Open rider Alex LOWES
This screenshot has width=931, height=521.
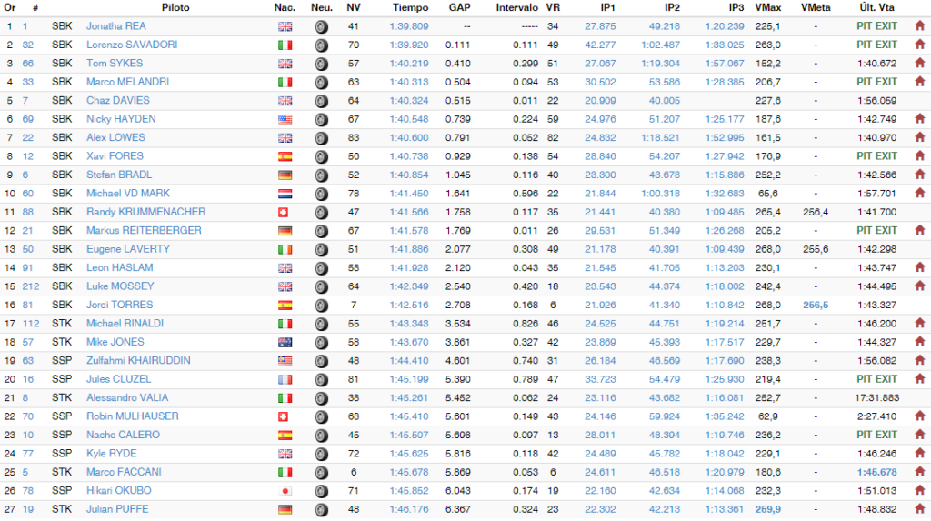(115, 137)
